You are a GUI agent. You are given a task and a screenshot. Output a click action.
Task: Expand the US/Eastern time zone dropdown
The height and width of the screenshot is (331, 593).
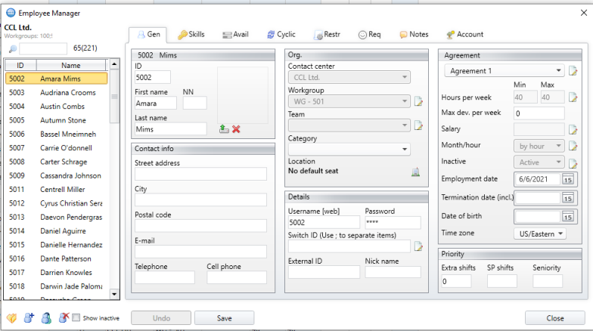[540, 234]
